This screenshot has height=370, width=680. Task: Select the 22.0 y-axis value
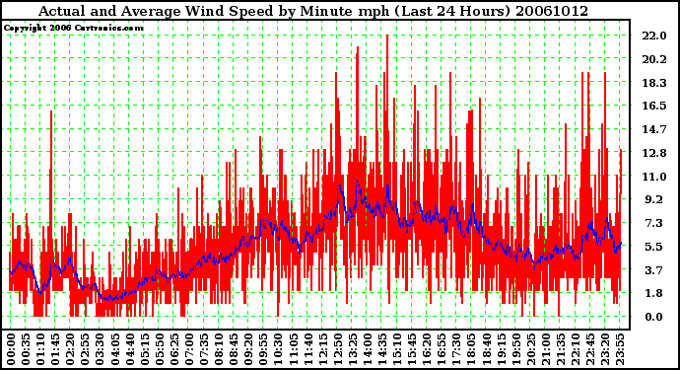pyautogui.click(x=654, y=36)
